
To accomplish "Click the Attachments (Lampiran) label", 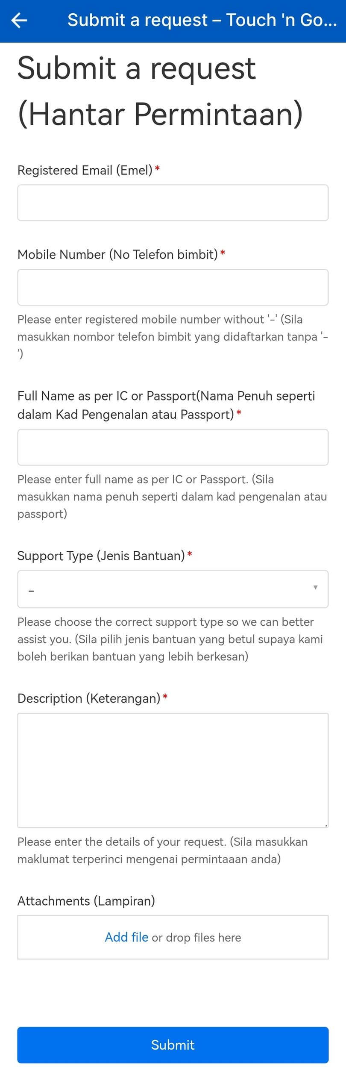I will [86, 901].
